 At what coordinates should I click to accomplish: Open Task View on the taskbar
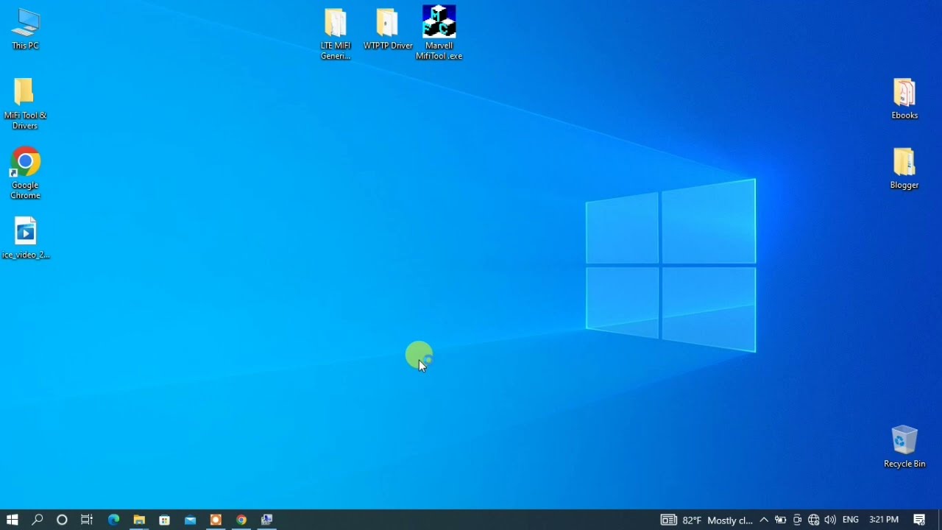point(87,520)
